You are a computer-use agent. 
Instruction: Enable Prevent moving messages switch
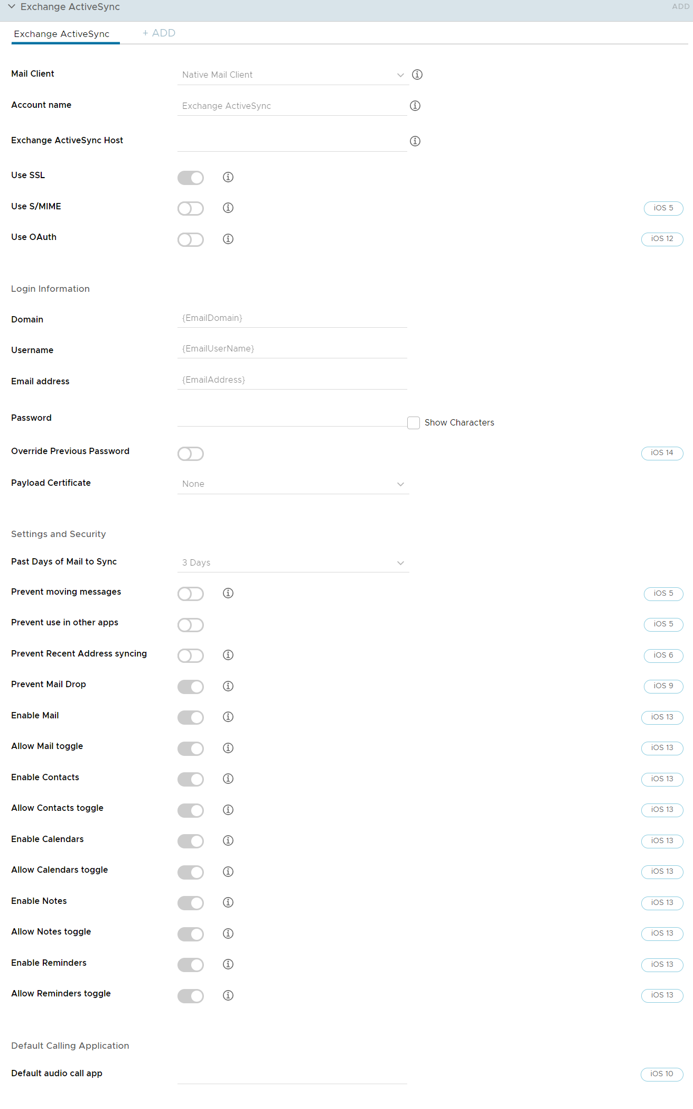(191, 594)
